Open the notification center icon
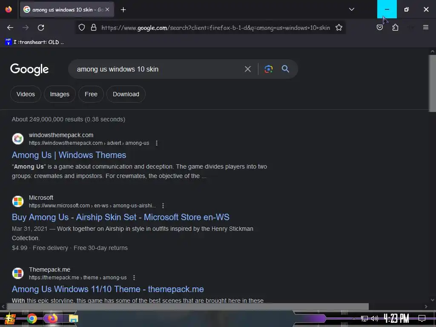Screen dimensions: 436x327 422,318
